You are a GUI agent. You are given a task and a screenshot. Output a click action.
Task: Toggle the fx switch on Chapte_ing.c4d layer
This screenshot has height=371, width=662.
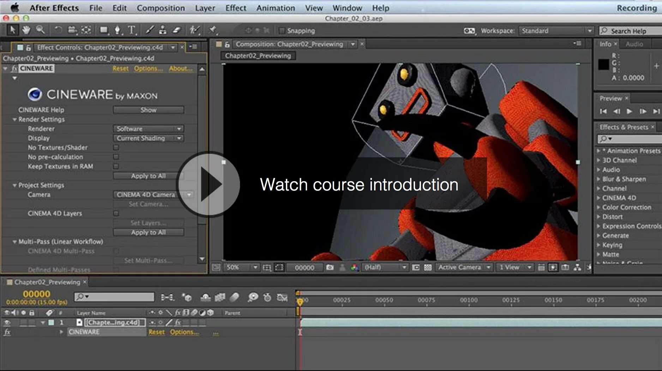tap(178, 322)
